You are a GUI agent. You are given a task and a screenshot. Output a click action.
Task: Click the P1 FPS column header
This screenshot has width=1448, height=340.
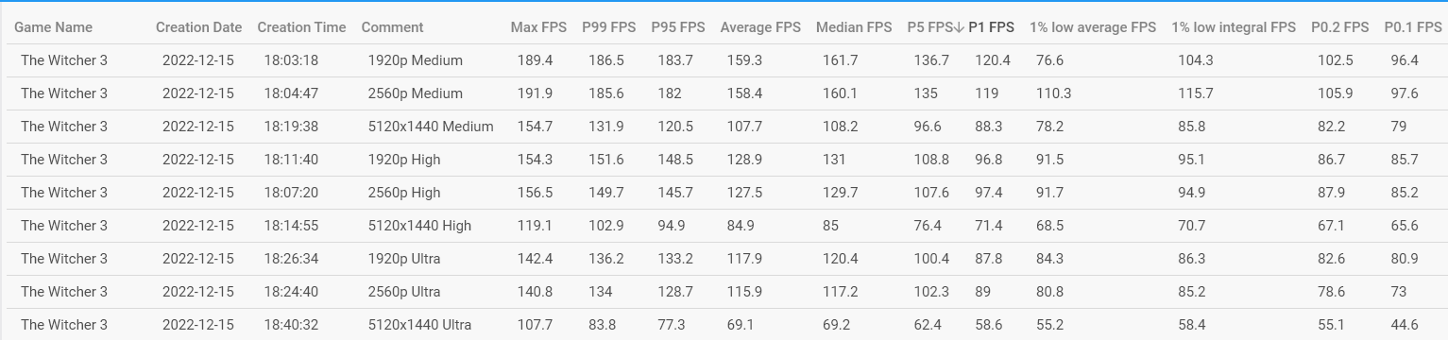992,27
